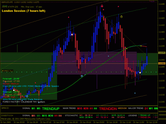
Task: Select the 1.6375 current price tag
Action: click(x=162, y=53)
